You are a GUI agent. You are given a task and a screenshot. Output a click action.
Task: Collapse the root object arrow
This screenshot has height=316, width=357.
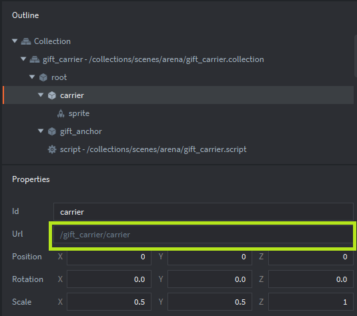tap(32, 77)
